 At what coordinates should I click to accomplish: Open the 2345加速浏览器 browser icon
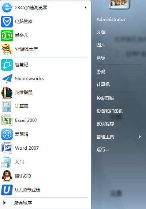(x=7, y=8)
